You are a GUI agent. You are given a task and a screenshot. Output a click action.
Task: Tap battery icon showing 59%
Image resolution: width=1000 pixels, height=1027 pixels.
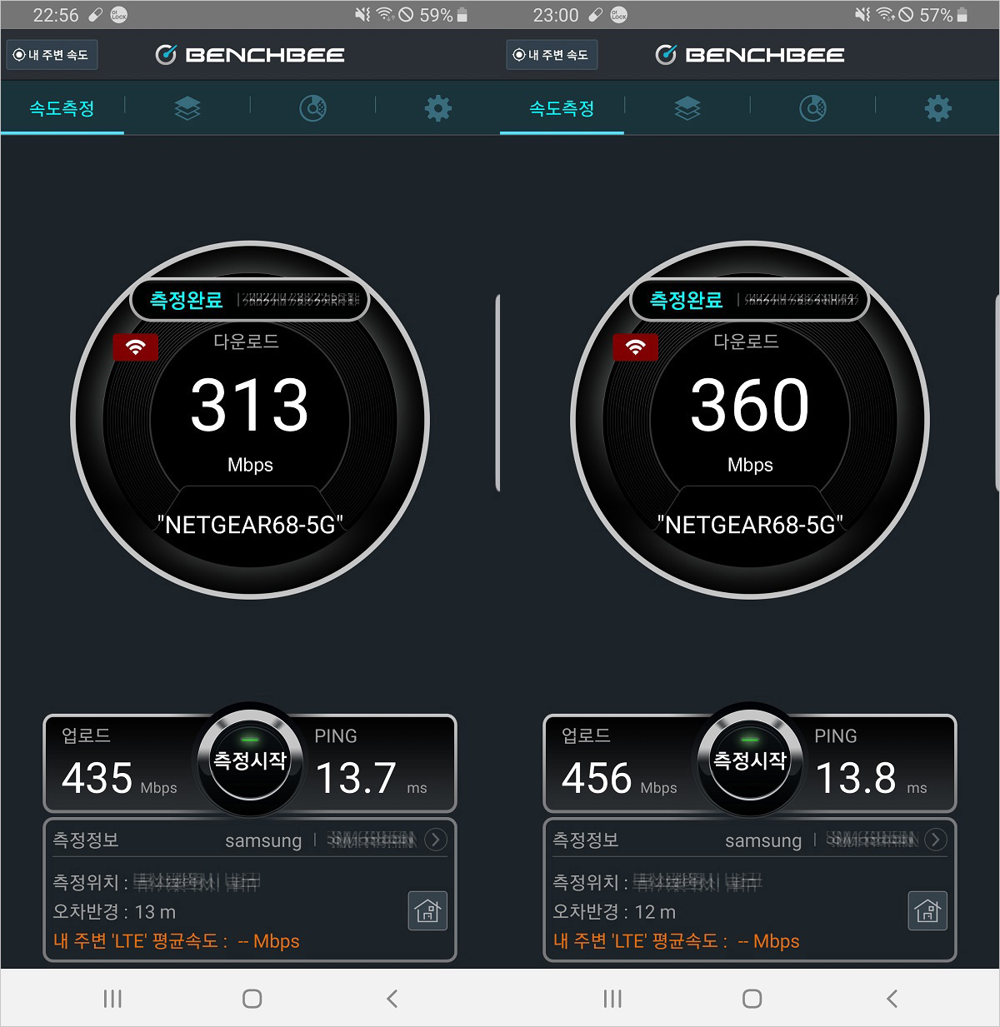(x=462, y=15)
